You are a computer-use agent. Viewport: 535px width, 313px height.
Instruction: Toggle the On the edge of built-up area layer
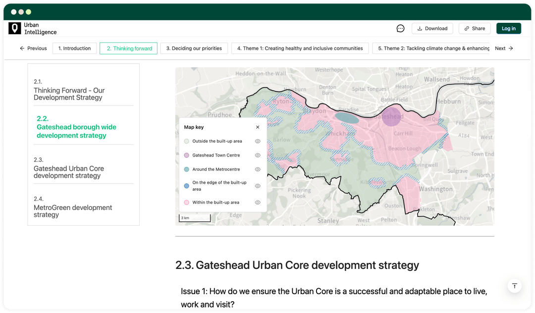[258, 186]
